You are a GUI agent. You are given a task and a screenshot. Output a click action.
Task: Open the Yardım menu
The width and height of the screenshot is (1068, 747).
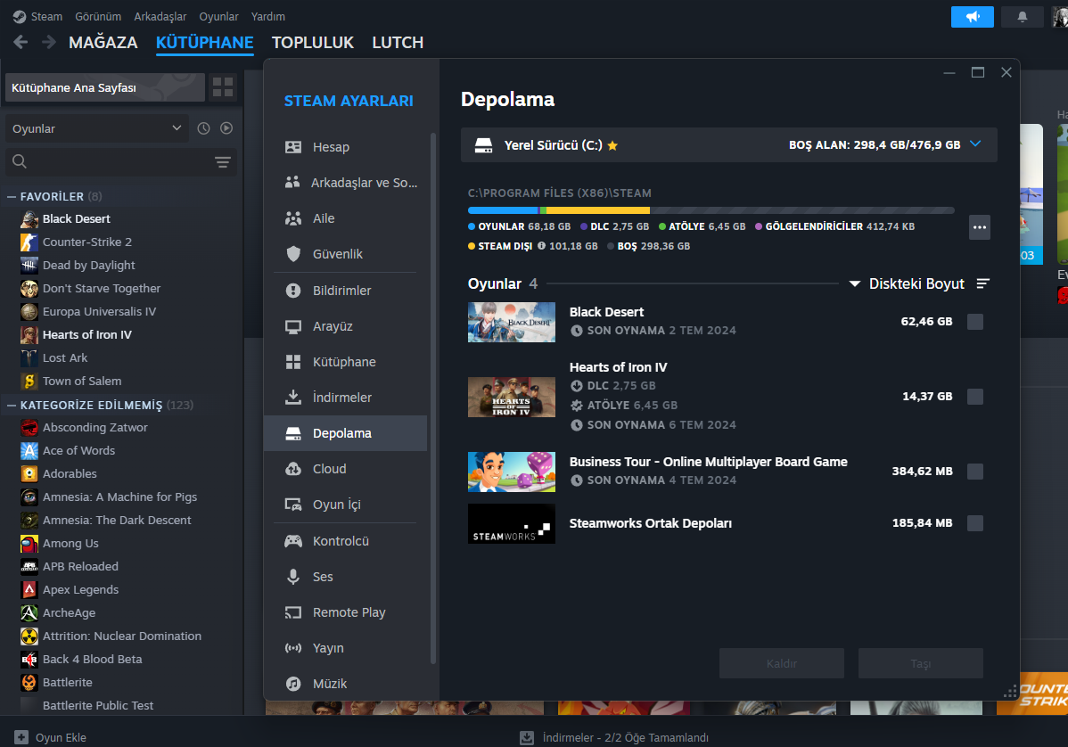[x=267, y=16]
